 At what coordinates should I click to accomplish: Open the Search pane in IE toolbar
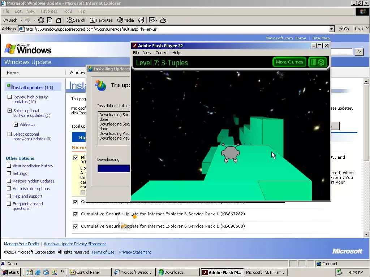[76, 20]
